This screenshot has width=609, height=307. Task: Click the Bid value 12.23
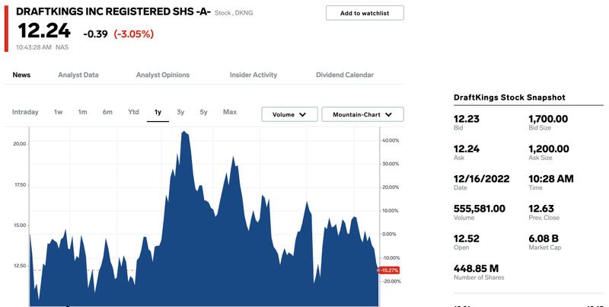pyautogui.click(x=467, y=119)
